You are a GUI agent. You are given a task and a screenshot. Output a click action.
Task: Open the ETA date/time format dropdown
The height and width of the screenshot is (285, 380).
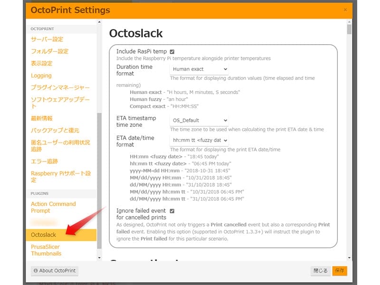198,140
